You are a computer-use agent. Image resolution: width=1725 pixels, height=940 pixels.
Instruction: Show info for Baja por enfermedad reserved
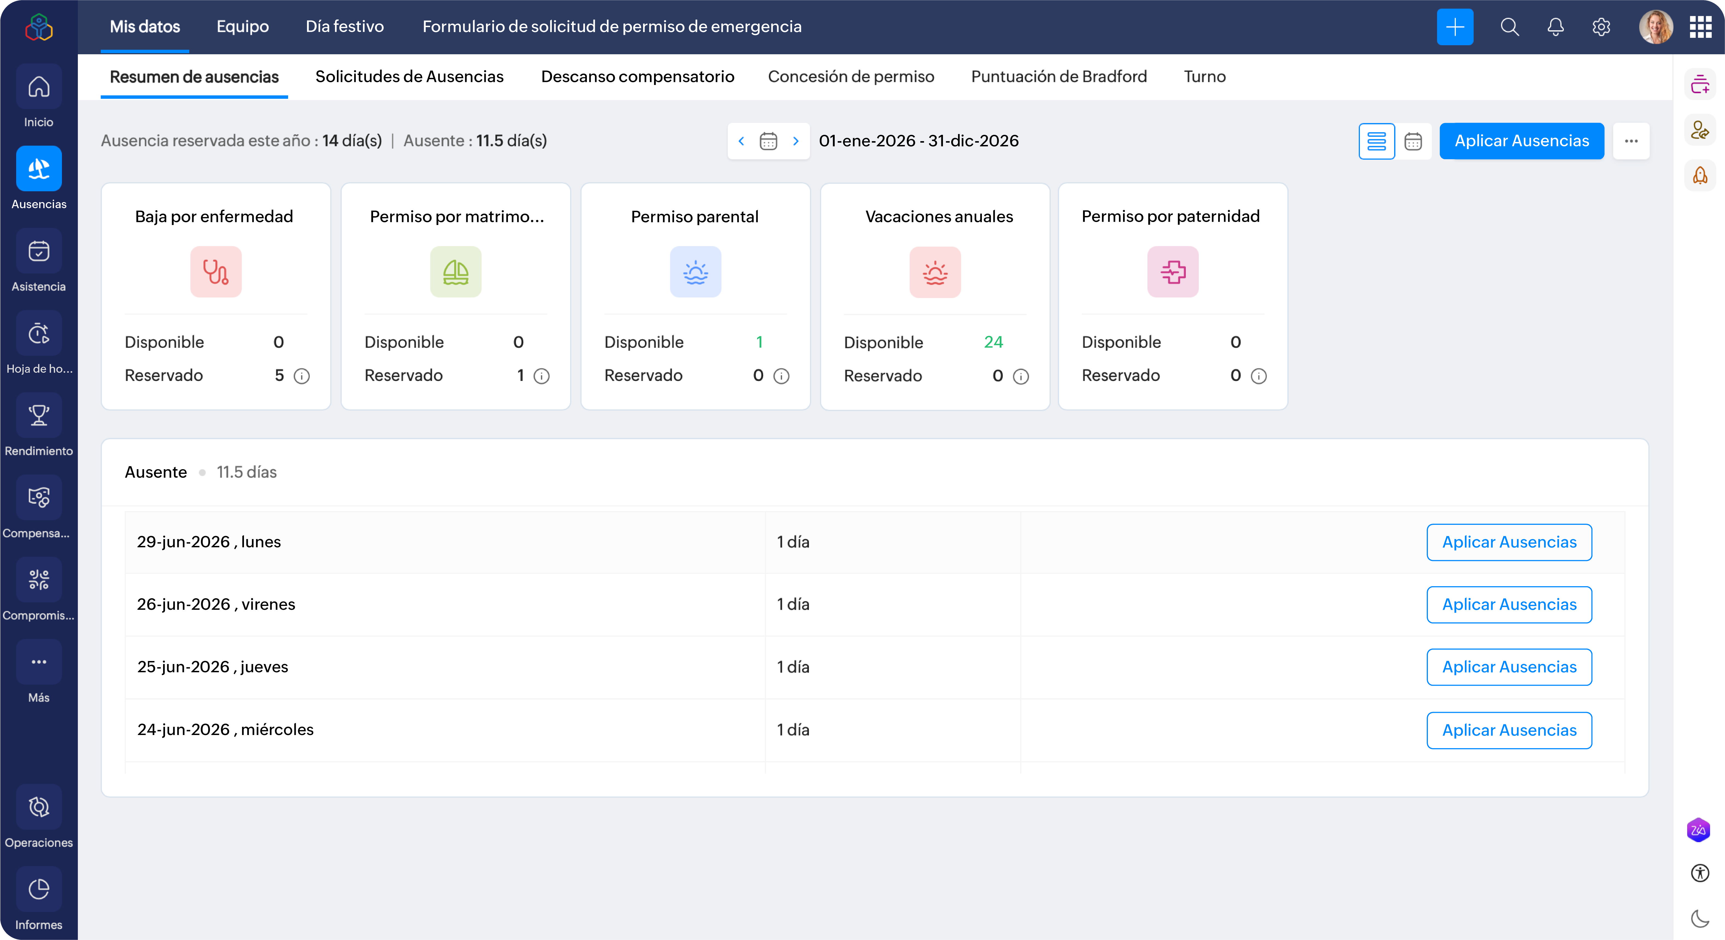[x=302, y=376]
